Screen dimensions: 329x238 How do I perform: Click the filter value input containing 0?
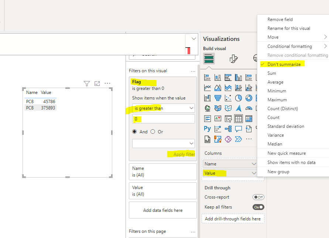point(164,119)
